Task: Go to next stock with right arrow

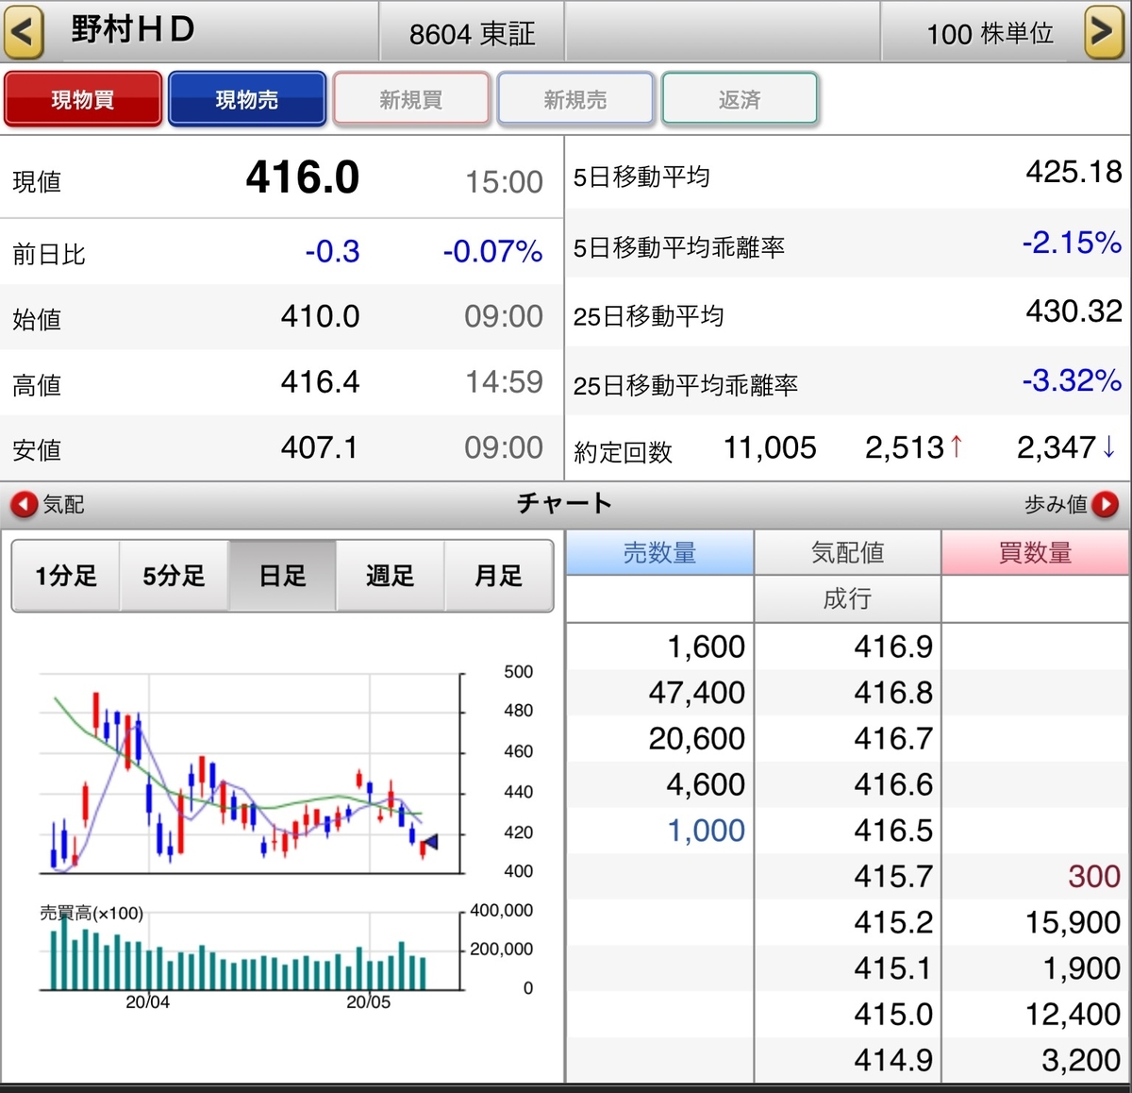Action: [1103, 31]
